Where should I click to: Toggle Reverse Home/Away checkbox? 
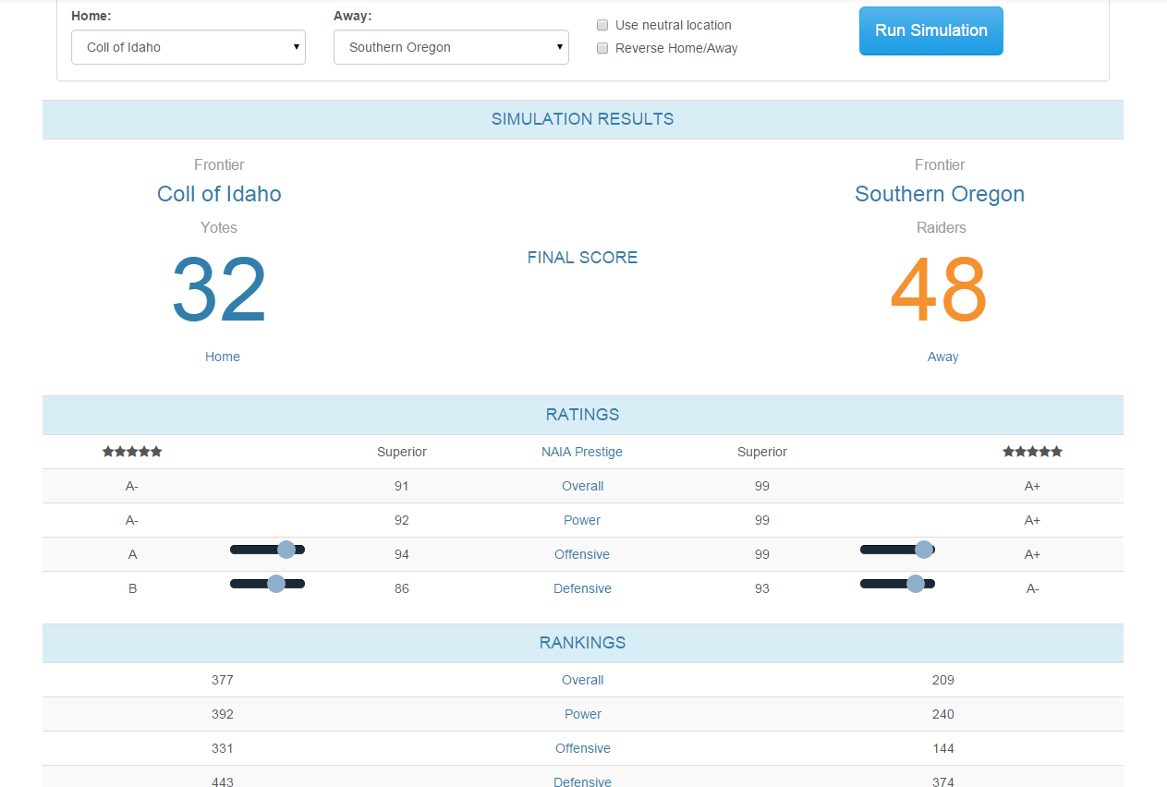click(x=602, y=48)
